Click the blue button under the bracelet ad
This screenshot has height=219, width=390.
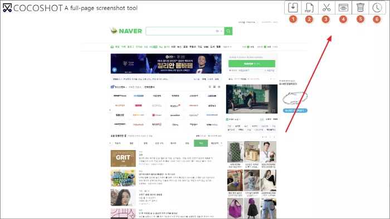coord(295,111)
